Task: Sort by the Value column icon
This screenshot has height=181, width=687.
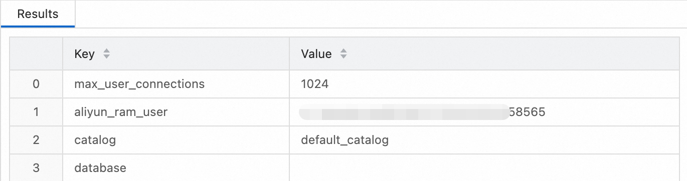Action: pyautogui.click(x=344, y=54)
